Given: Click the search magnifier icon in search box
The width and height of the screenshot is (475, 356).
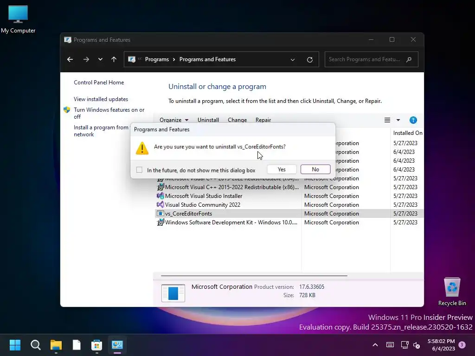Looking at the screenshot, I should 409,59.
